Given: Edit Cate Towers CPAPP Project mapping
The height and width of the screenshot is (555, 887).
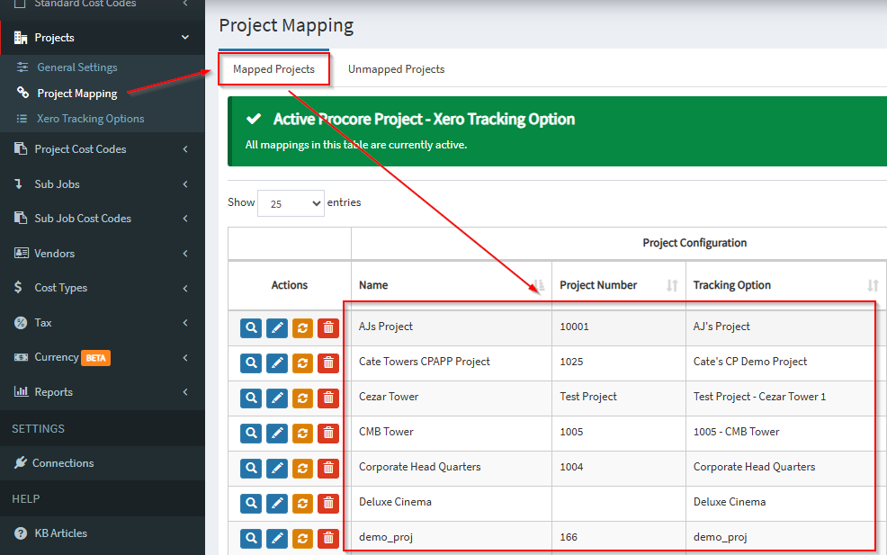Looking at the screenshot, I should (276, 363).
